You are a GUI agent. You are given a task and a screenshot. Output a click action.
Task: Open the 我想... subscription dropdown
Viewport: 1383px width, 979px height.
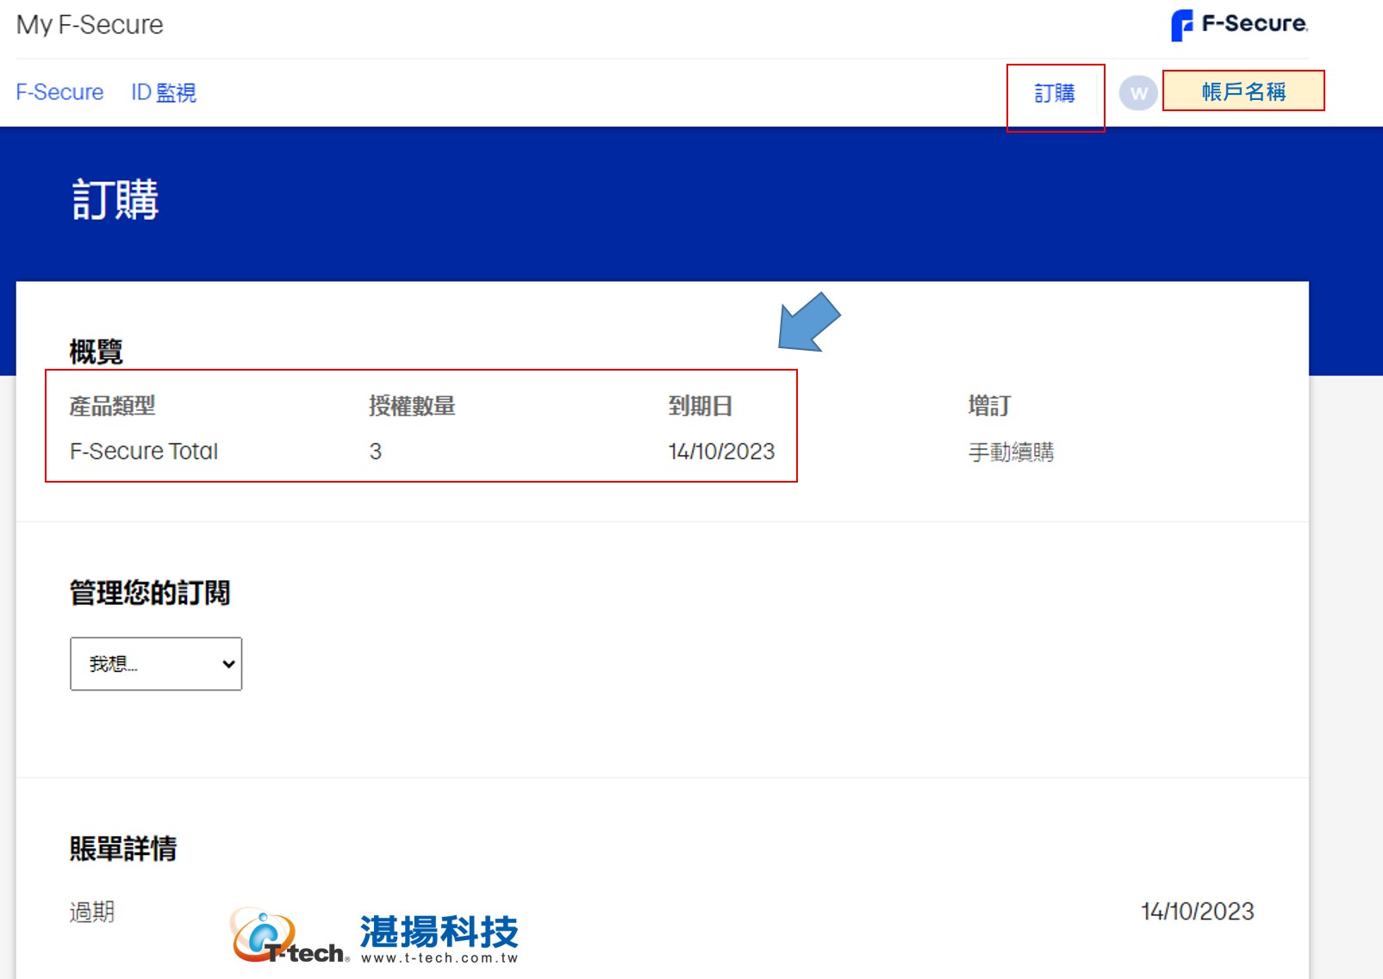coord(156,664)
